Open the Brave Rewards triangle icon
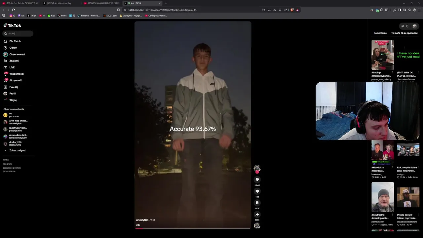The width and height of the screenshot is (423, 238). click(297, 10)
